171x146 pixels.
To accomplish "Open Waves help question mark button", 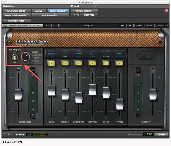I will click(x=167, y=26).
